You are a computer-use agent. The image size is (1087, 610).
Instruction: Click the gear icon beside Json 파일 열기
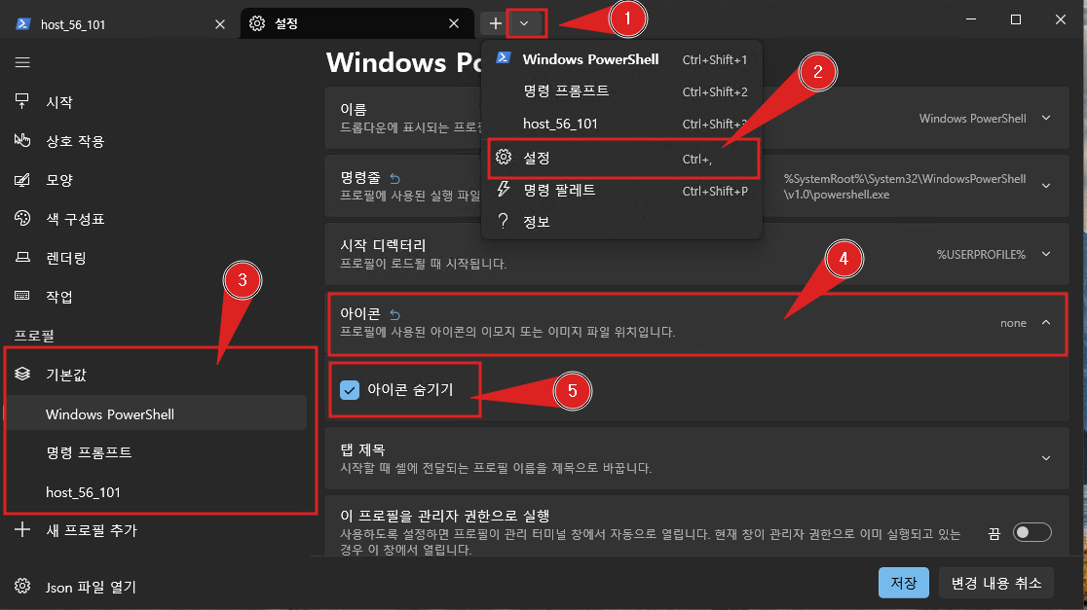[22, 586]
